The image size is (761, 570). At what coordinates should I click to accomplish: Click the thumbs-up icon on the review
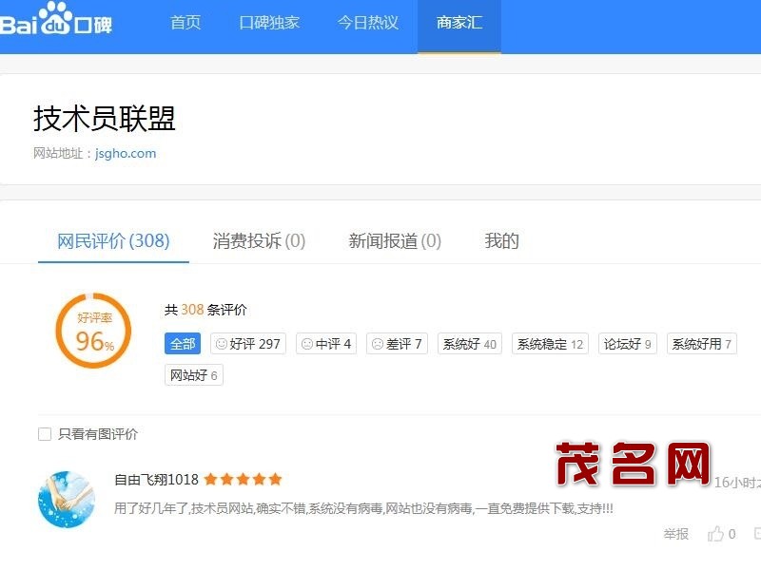[715, 534]
